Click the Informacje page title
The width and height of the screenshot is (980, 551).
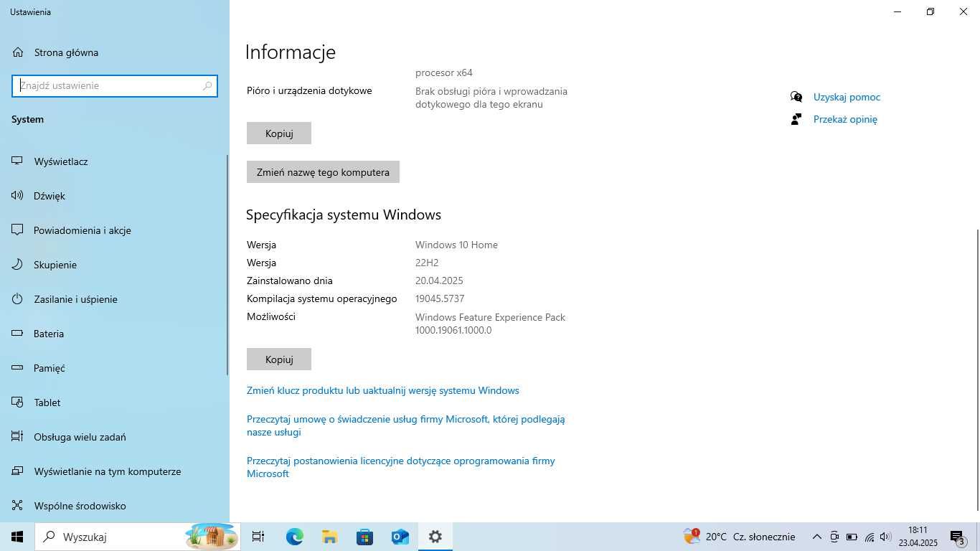click(291, 52)
